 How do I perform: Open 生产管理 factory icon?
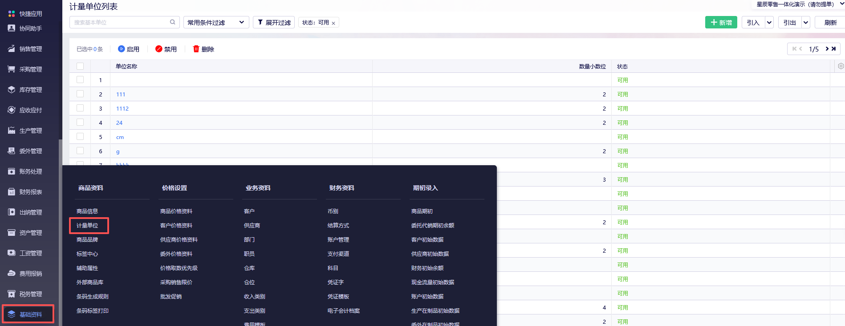click(12, 130)
